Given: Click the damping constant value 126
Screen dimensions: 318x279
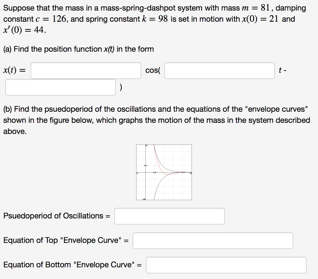Looking at the screenshot, I should [59, 19].
